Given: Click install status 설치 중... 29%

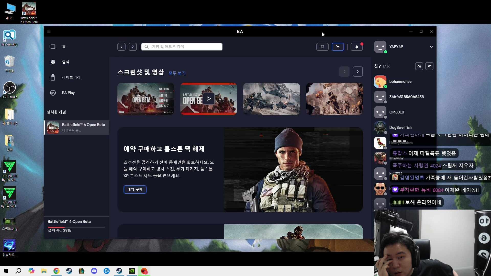Looking at the screenshot, I should 59,231.
